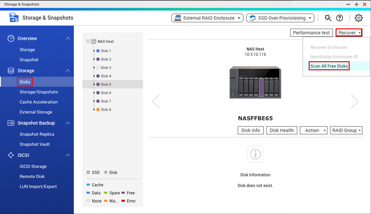Image resolution: width=371 pixels, height=214 pixels.
Task: Collapse the Storage section chevron
Action: [x=68, y=71]
